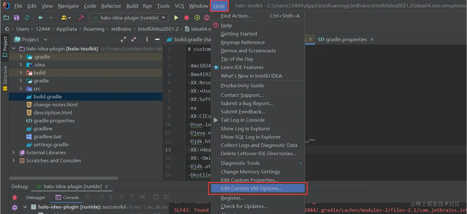Open the Diagnostic Tools submenu
The width and height of the screenshot is (467, 214).
pyautogui.click(x=258, y=163)
